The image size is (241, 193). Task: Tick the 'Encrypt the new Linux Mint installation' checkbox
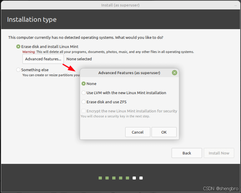[x=83, y=111]
